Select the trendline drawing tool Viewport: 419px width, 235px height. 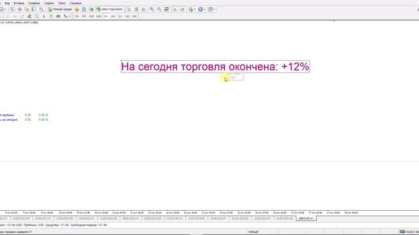(22, 16)
